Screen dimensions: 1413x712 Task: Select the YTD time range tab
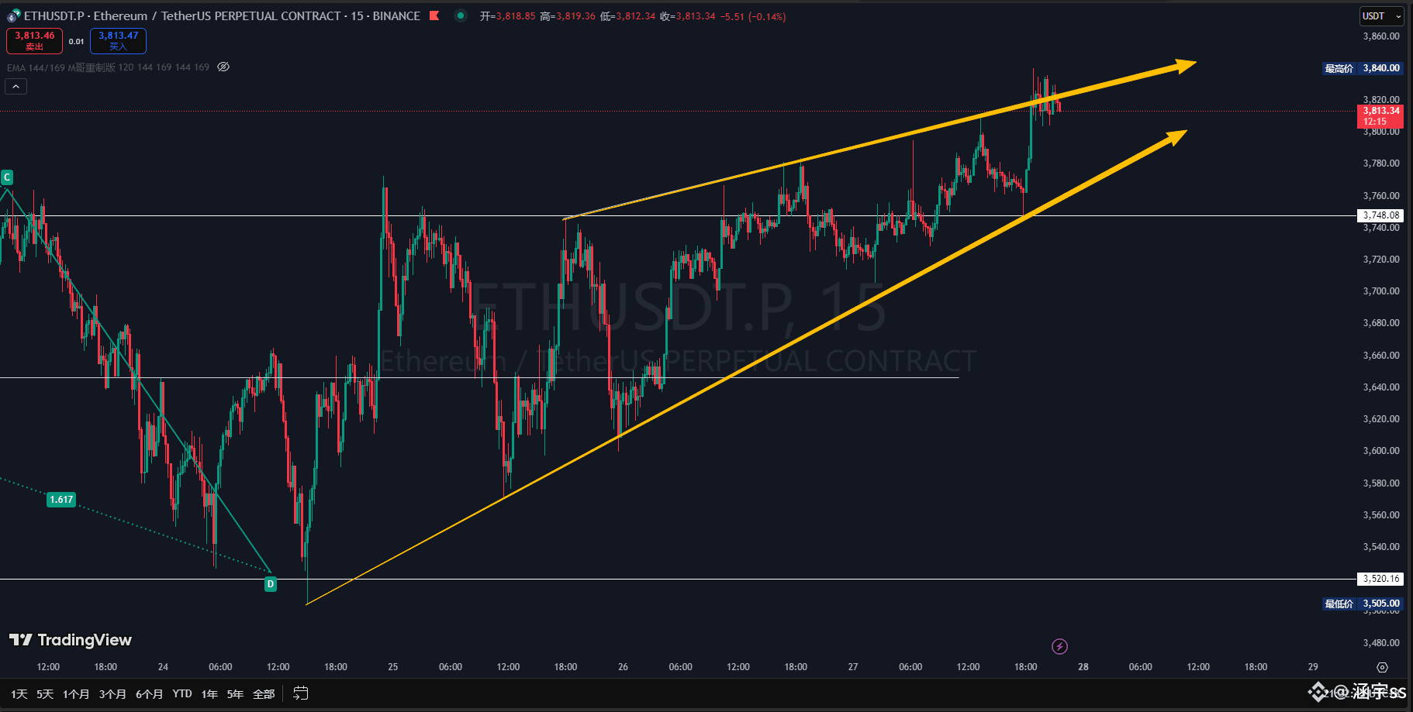point(182,693)
